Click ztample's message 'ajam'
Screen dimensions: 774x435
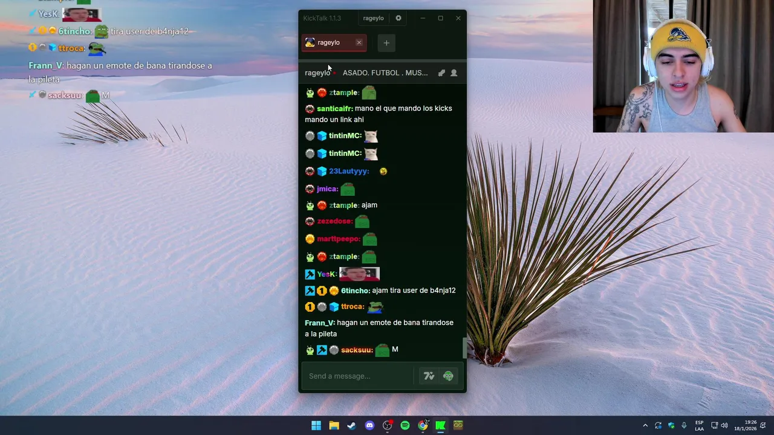[x=369, y=205]
